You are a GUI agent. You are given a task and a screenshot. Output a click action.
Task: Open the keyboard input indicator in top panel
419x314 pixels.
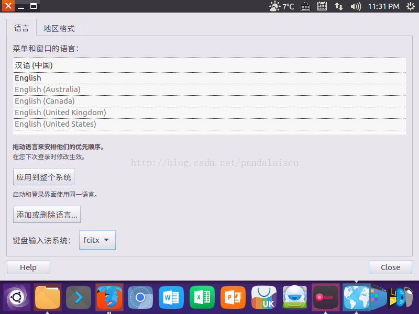[305, 6]
